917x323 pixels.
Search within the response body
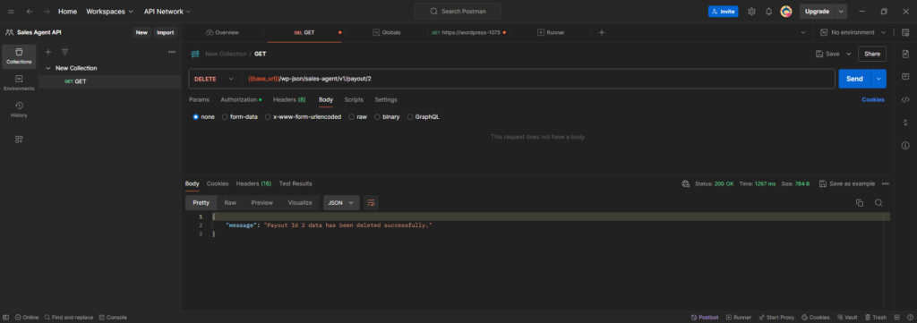pos(878,203)
